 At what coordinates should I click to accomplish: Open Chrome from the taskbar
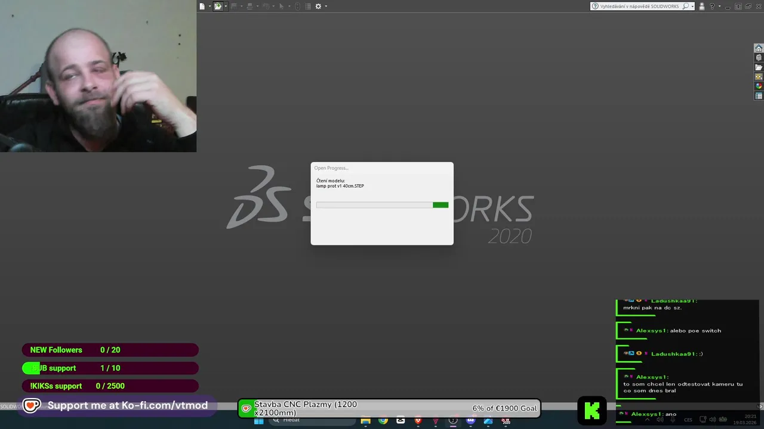(x=383, y=421)
